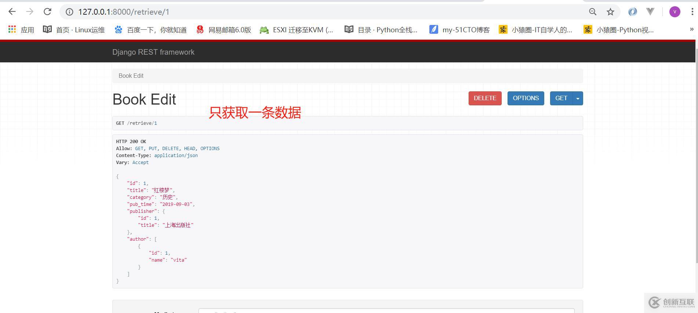Viewport: 698px width, 313px height.
Task: Open the zoom magnifier icon
Action: 593,12
